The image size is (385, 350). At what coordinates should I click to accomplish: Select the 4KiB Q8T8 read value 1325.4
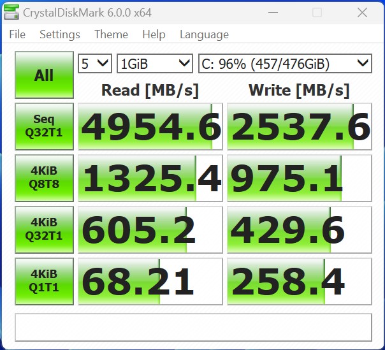pos(150,179)
